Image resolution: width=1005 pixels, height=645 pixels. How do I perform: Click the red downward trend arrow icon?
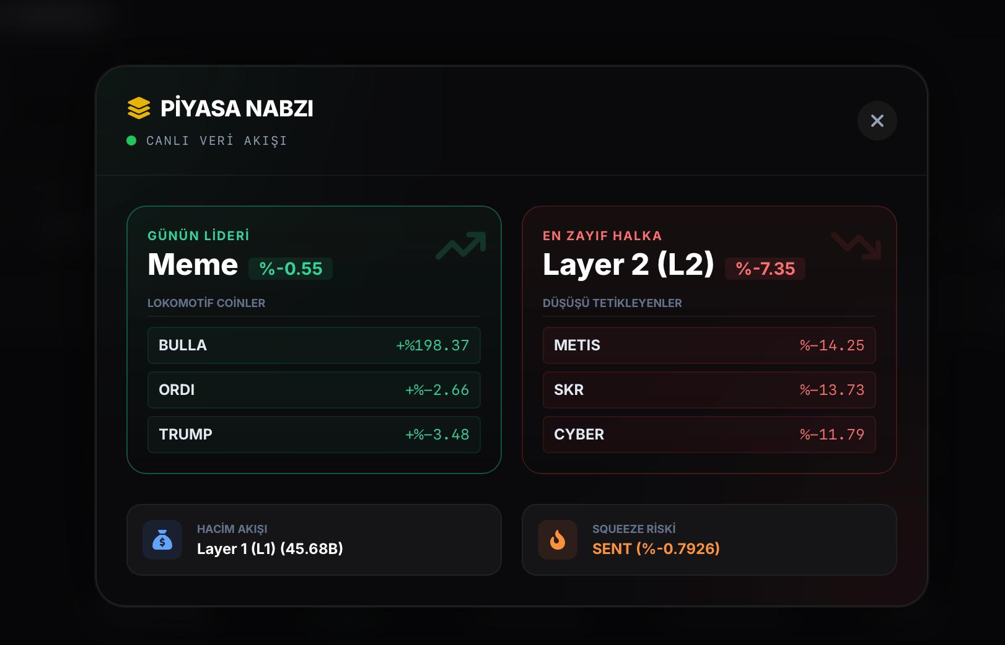pyautogui.click(x=856, y=246)
